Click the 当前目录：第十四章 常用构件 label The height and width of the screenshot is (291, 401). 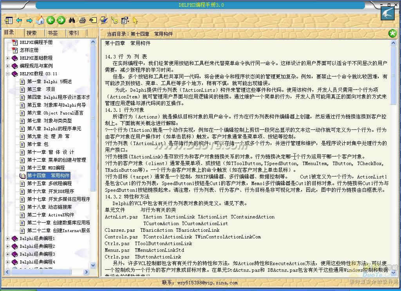point(140,34)
